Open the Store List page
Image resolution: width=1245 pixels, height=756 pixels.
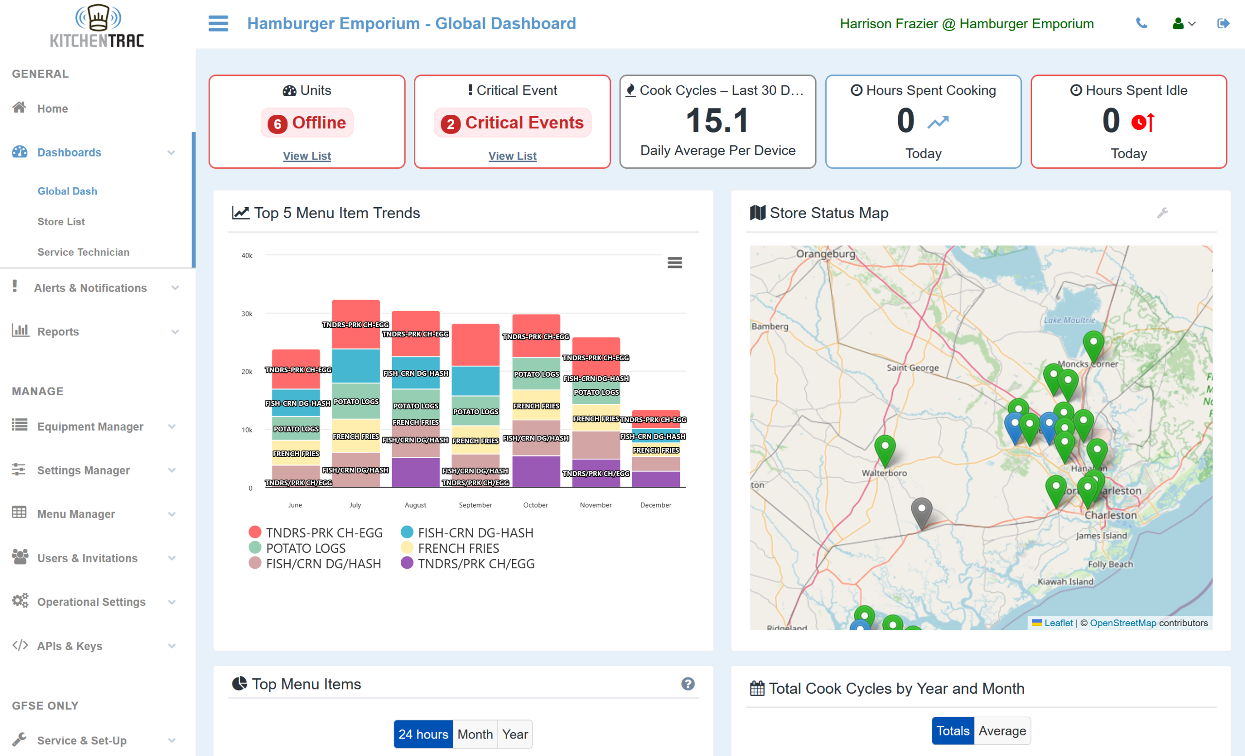click(x=61, y=222)
